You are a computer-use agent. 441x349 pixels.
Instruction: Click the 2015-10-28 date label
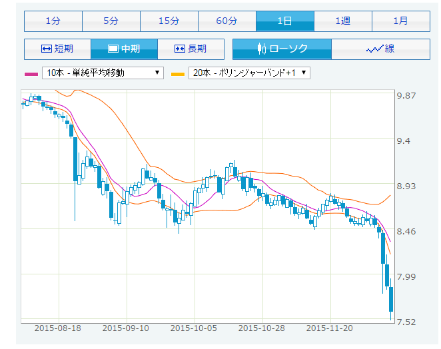(262, 328)
